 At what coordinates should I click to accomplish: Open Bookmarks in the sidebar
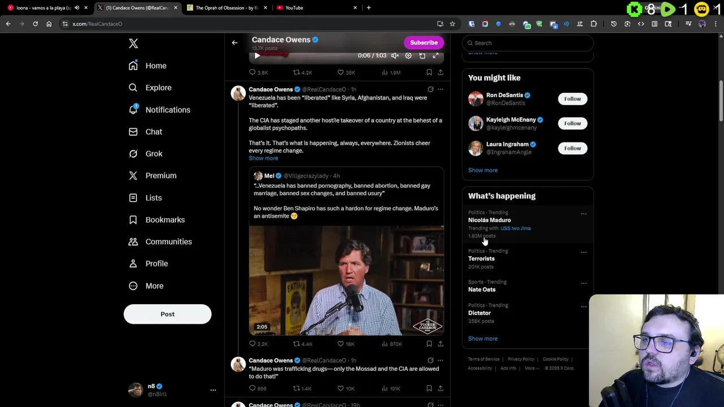157,220
